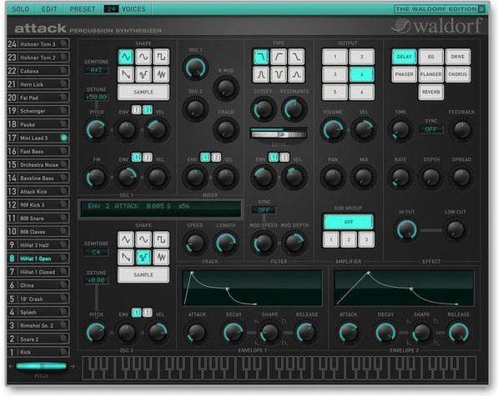Viewport: 498px width, 396px height.
Task: Open the EDIT menu
Action: [x=49, y=9]
